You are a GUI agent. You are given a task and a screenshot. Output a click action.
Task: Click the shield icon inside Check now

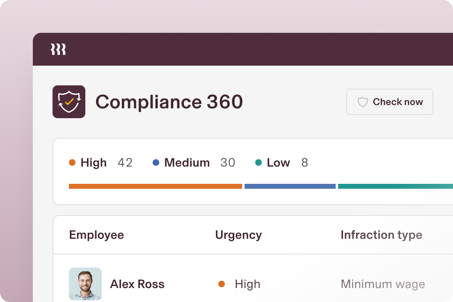363,102
